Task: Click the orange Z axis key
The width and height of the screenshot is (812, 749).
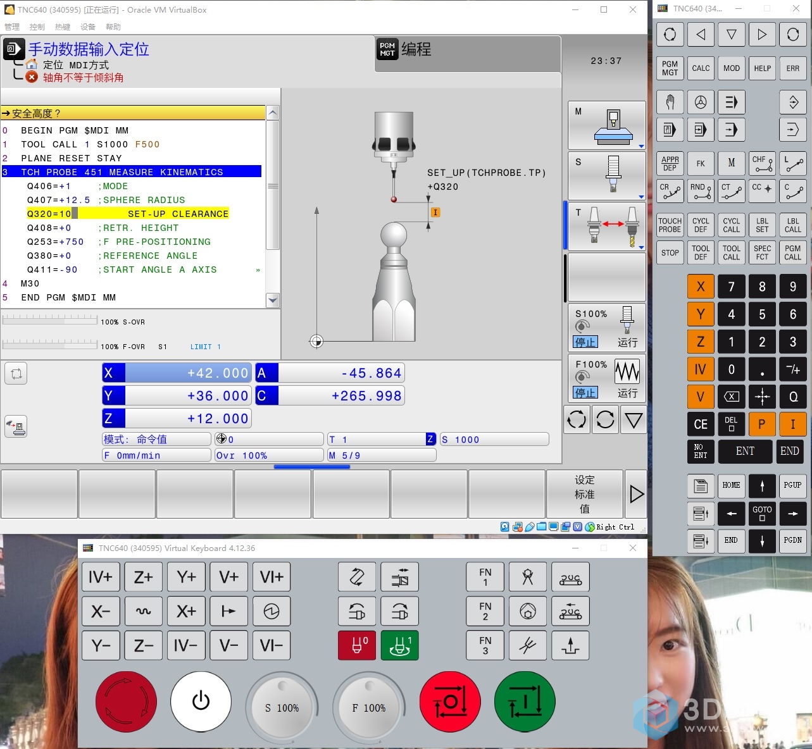Action: 701,342
